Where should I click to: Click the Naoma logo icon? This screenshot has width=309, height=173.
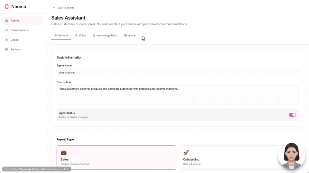click(7, 7)
